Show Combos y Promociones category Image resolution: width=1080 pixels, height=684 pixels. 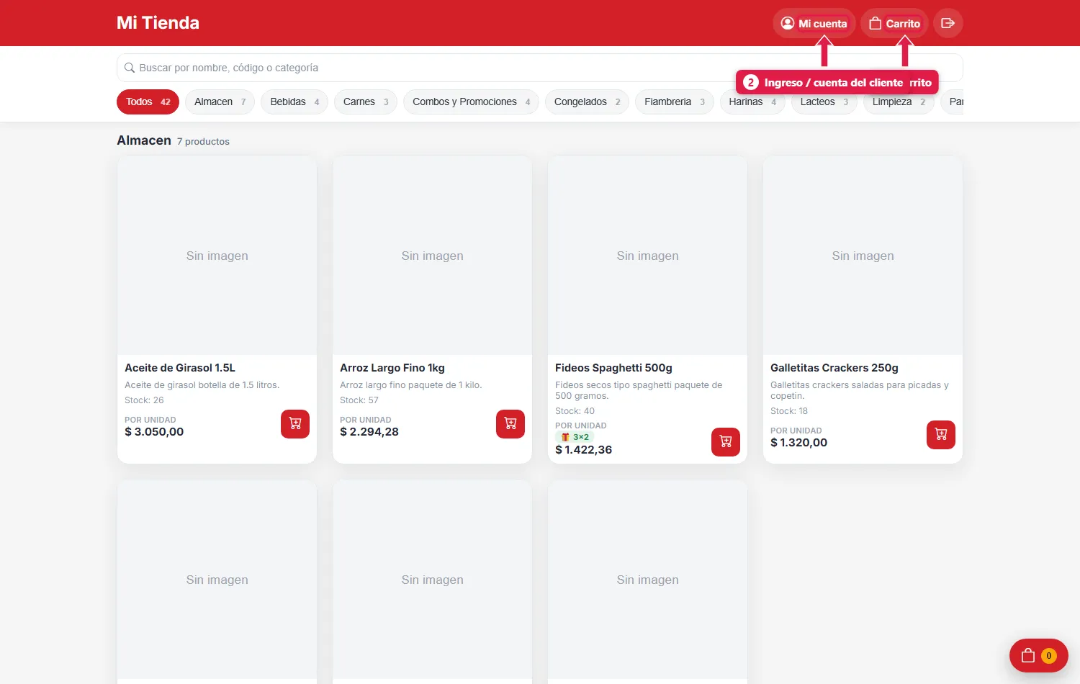471,102
